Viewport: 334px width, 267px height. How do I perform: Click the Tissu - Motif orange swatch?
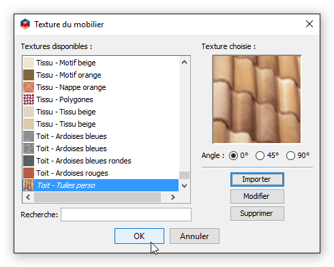[x=29, y=75]
